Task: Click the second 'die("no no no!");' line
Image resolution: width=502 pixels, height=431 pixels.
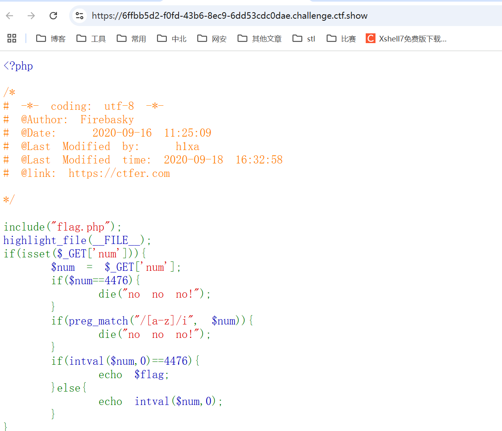Action: pos(155,334)
